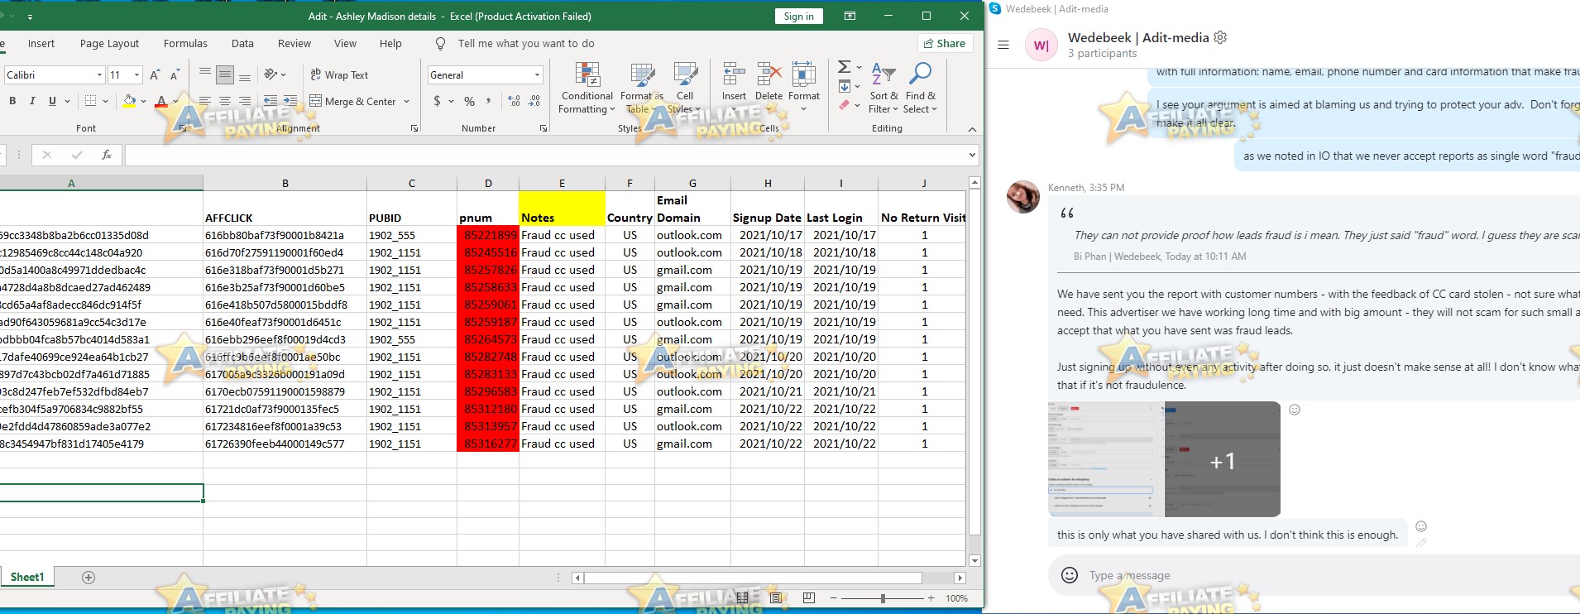This screenshot has height=614, width=1580.
Task: Expand the Merge & Center dropdown arrow
Action: pos(406,101)
